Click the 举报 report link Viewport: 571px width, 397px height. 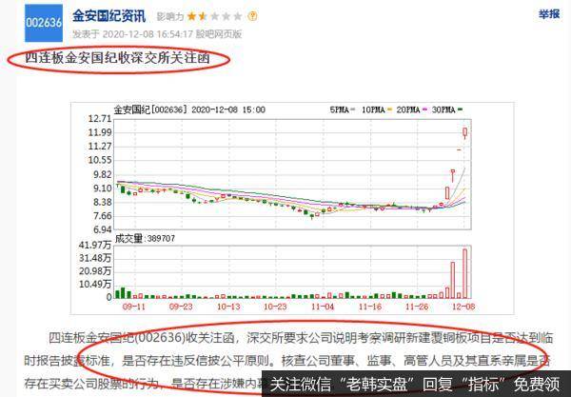tap(549, 14)
